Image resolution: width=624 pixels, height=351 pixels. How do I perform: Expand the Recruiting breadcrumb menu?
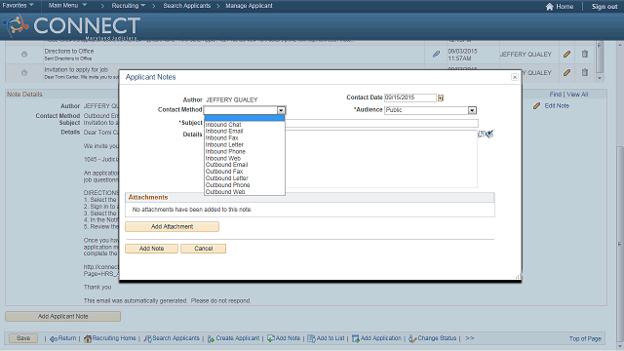(128, 6)
